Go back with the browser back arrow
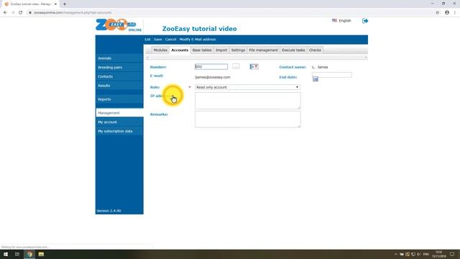The image size is (460, 259). [x=5, y=13]
